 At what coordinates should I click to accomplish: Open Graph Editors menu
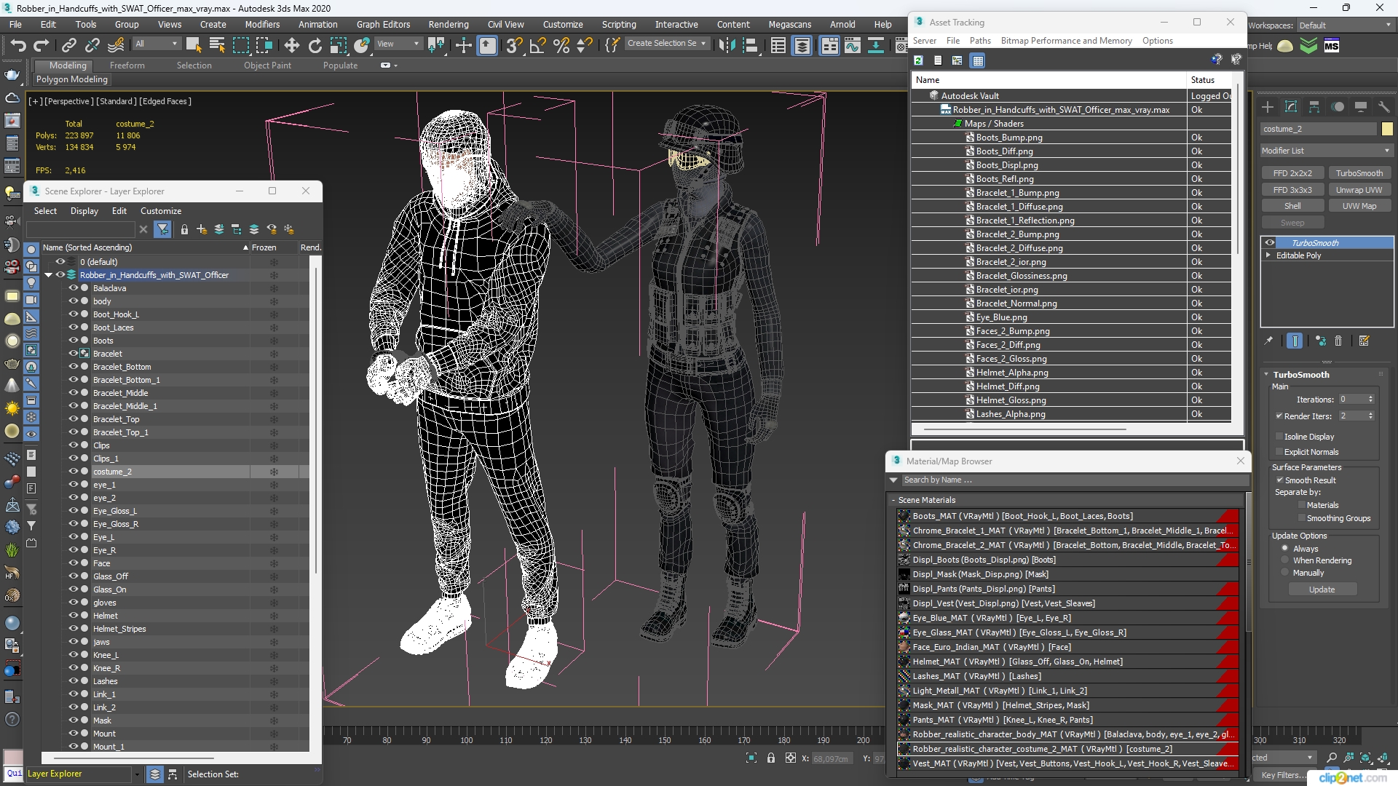383,24
